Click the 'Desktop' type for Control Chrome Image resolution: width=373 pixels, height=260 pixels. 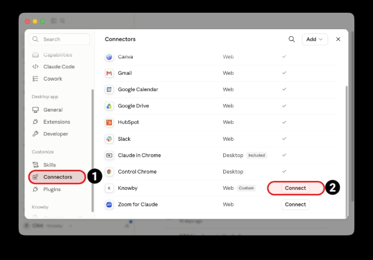click(x=233, y=172)
